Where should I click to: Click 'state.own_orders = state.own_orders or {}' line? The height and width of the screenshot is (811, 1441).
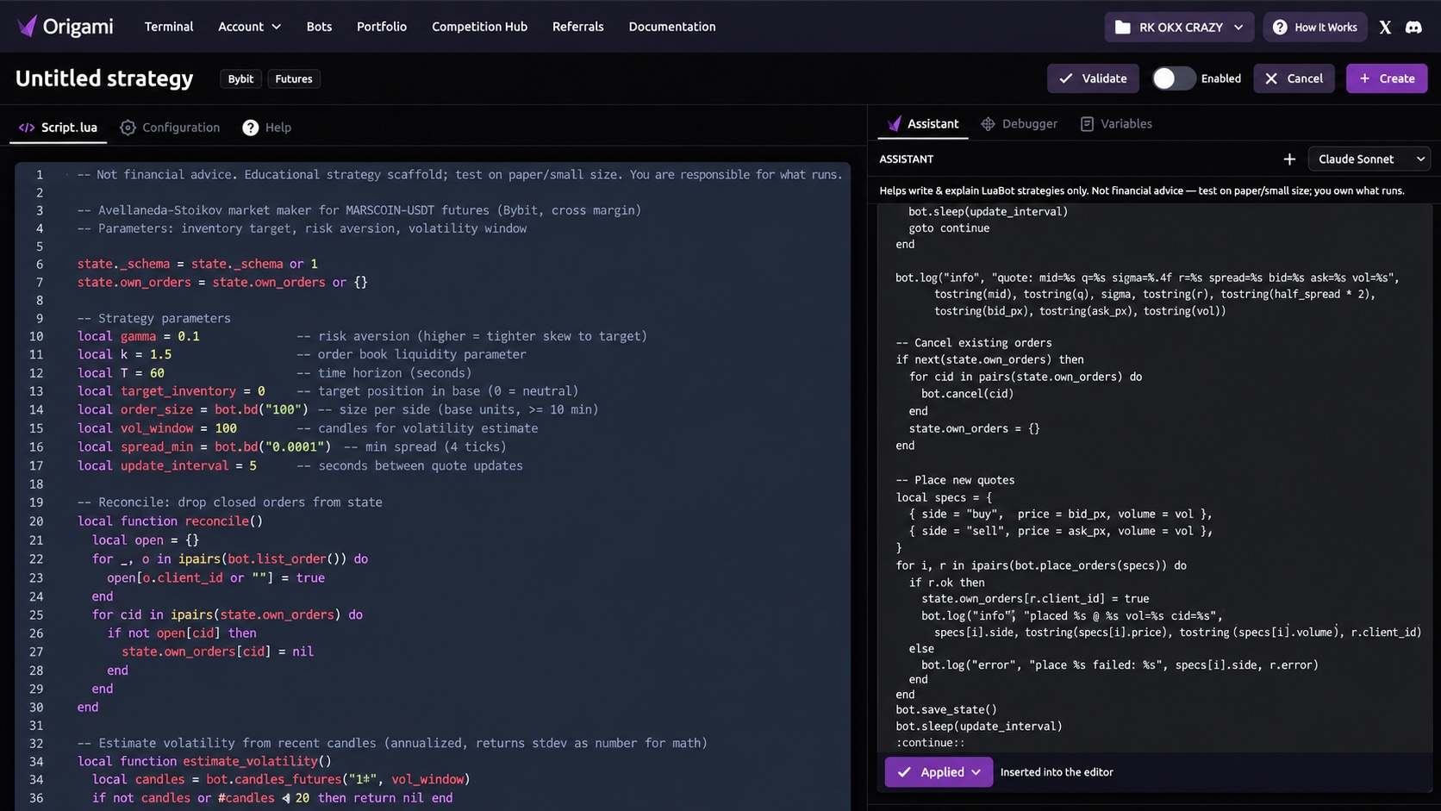[x=222, y=282]
